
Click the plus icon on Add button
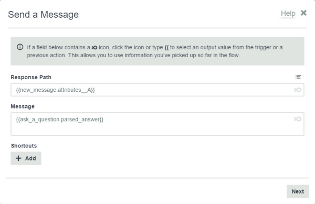(x=18, y=158)
